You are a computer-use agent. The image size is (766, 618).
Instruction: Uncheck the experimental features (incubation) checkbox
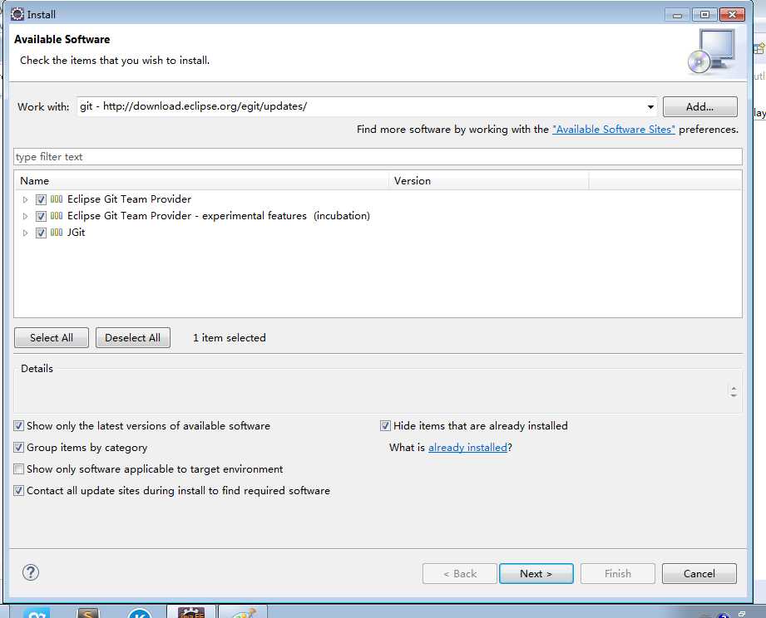point(41,216)
